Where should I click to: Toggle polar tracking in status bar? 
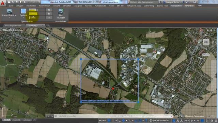pyautogui.click(x=123, y=121)
